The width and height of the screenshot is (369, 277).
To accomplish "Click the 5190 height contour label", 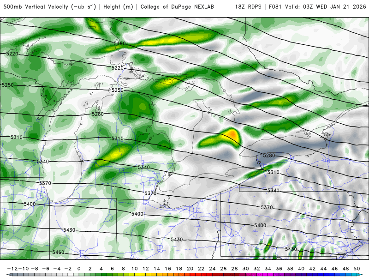I will click(120, 43).
